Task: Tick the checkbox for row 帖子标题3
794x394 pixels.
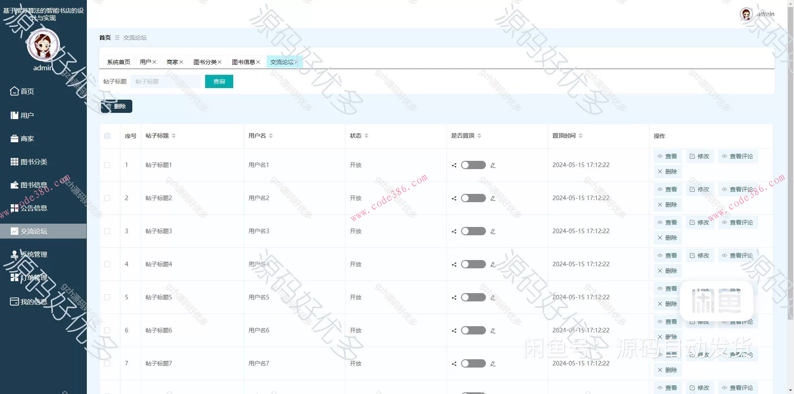Action: [x=107, y=231]
